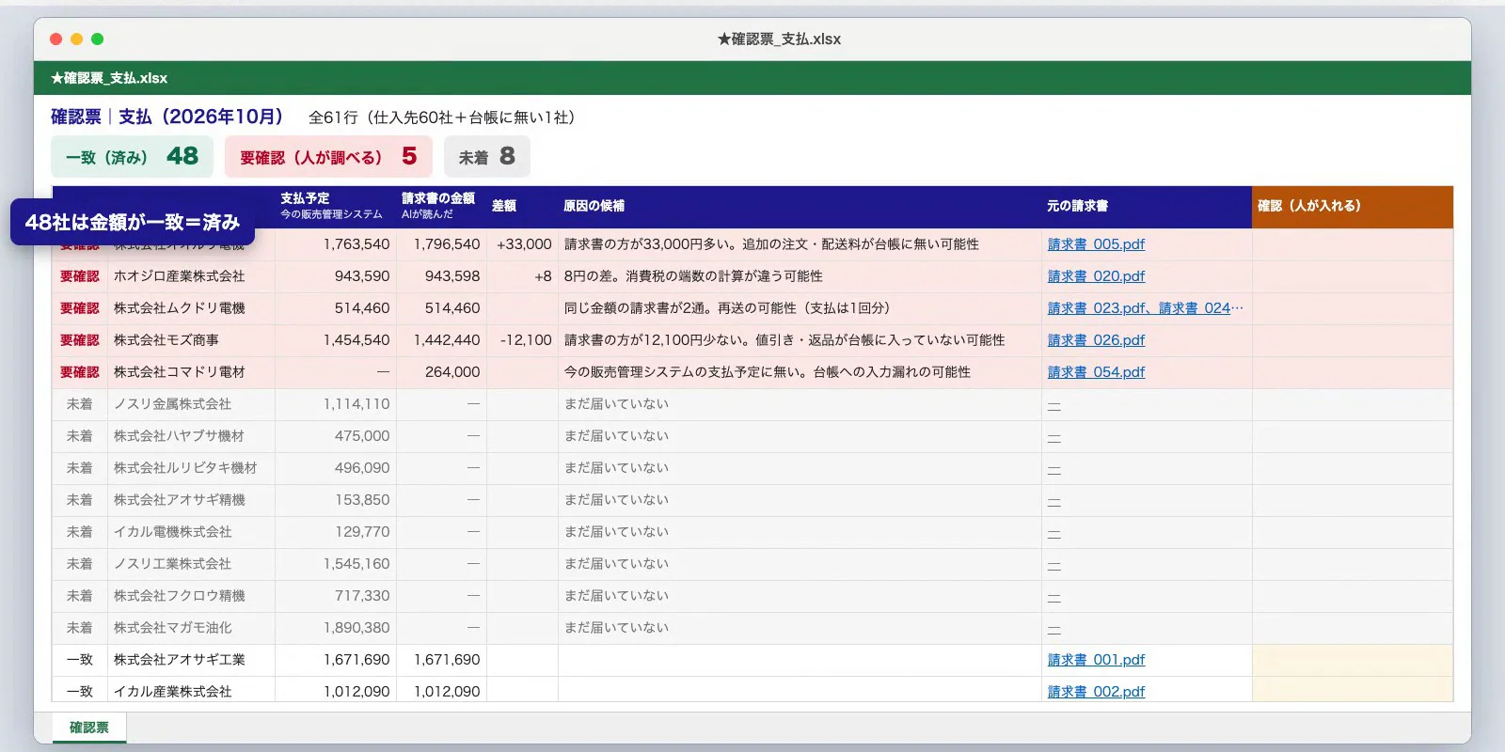Click the 未着 8 summary chip
The height and width of the screenshot is (752, 1505).
(x=487, y=157)
